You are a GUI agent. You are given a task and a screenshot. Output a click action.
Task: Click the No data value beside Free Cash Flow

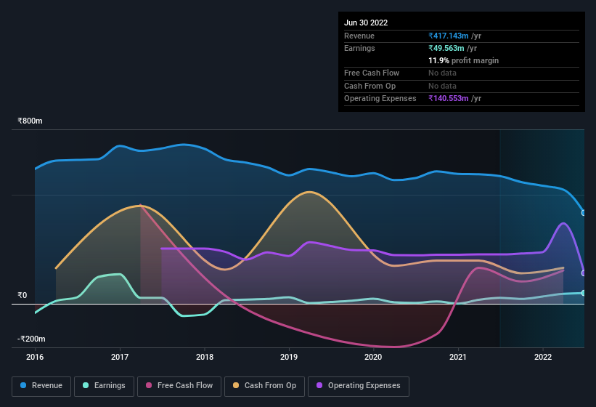point(442,73)
